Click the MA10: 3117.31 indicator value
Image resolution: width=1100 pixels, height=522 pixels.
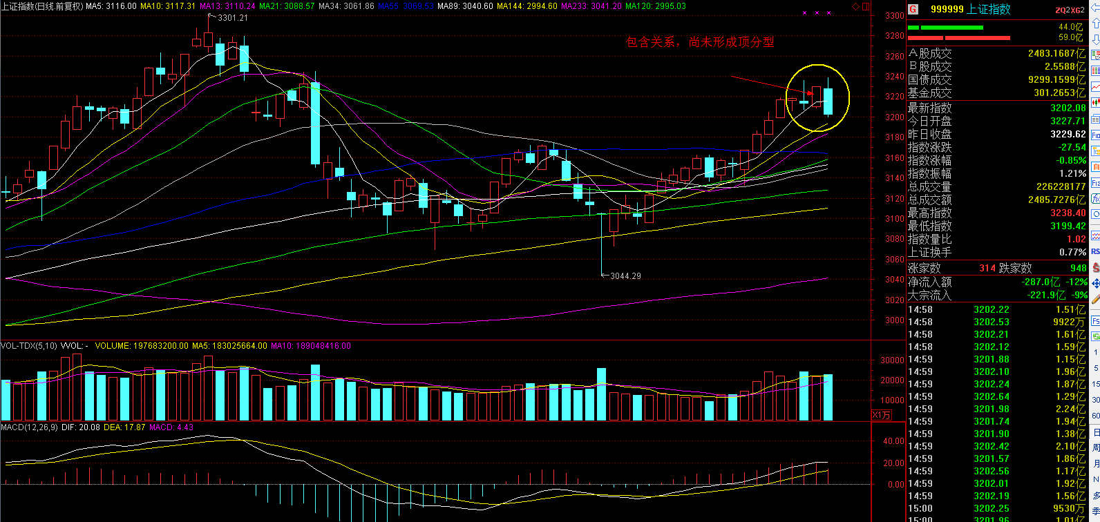pos(168,6)
